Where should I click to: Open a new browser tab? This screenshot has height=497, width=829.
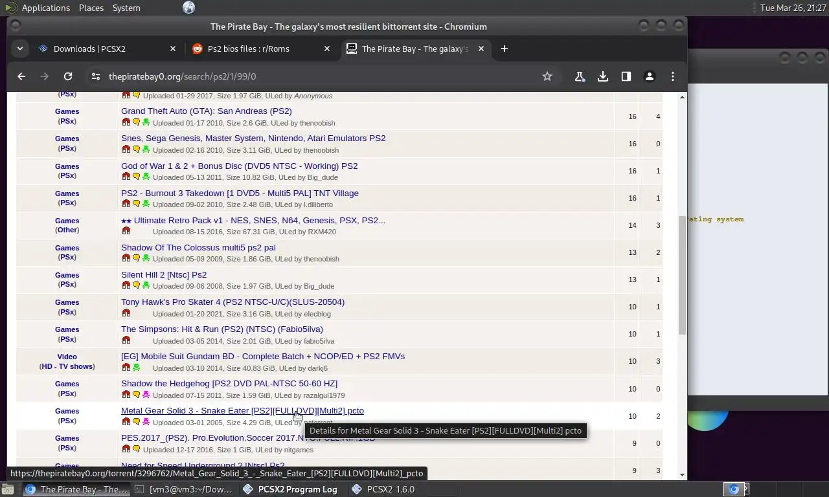505,49
